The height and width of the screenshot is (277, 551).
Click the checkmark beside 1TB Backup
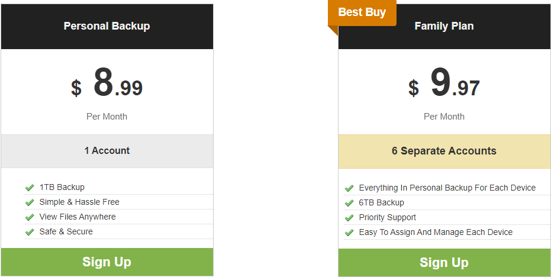[30, 188]
